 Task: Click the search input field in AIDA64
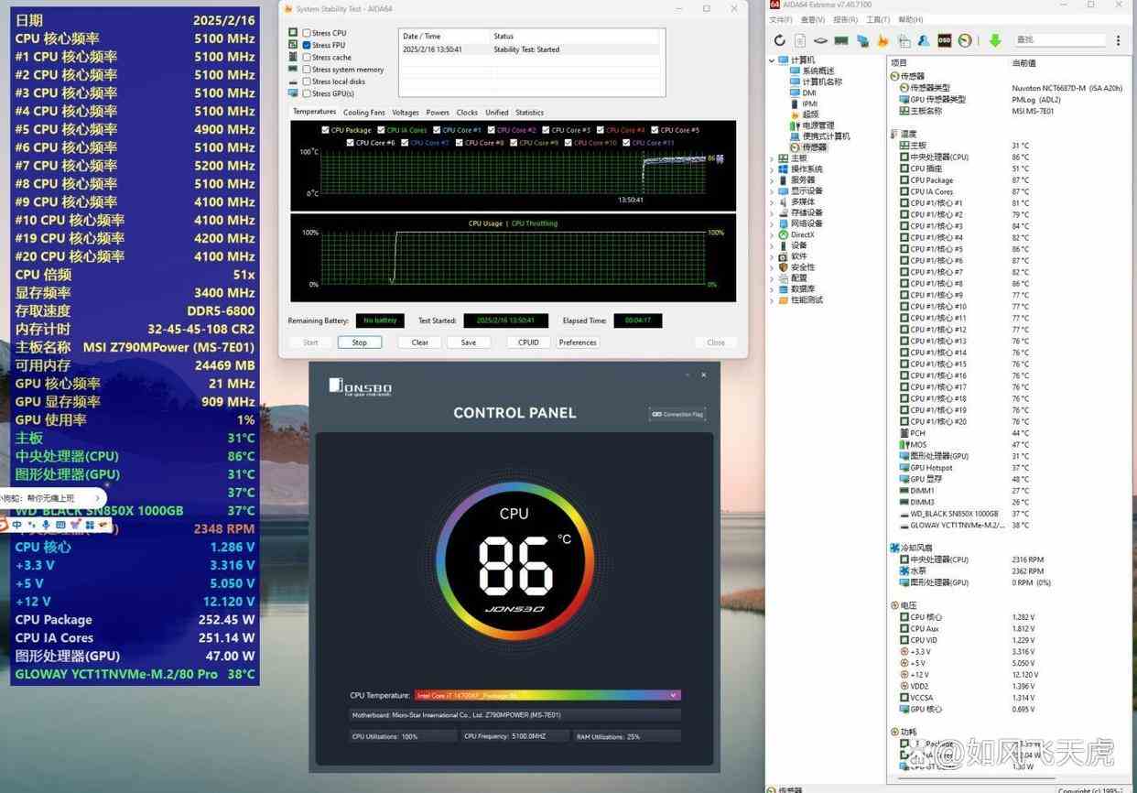click(1058, 40)
